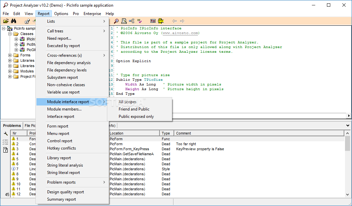Open the File menu
Viewport: 352px width, 206px height.
(6, 14)
